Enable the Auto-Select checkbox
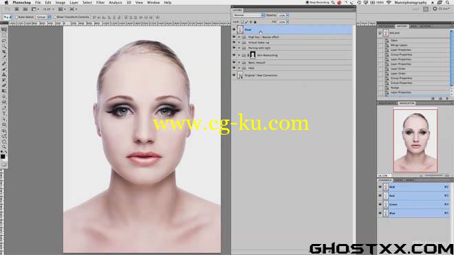Image resolution: width=454 pixels, height=255 pixels. 17,17
